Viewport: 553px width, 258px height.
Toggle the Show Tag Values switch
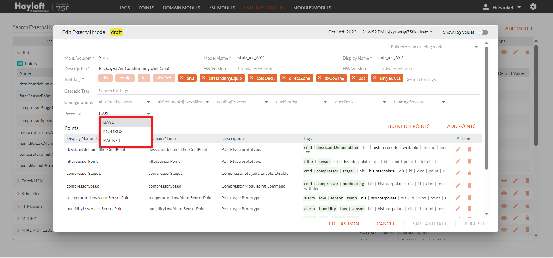pyautogui.click(x=483, y=32)
